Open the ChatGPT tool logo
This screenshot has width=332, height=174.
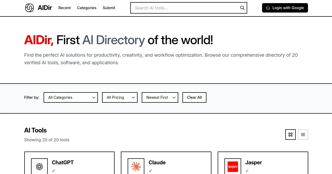tap(39, 166)
